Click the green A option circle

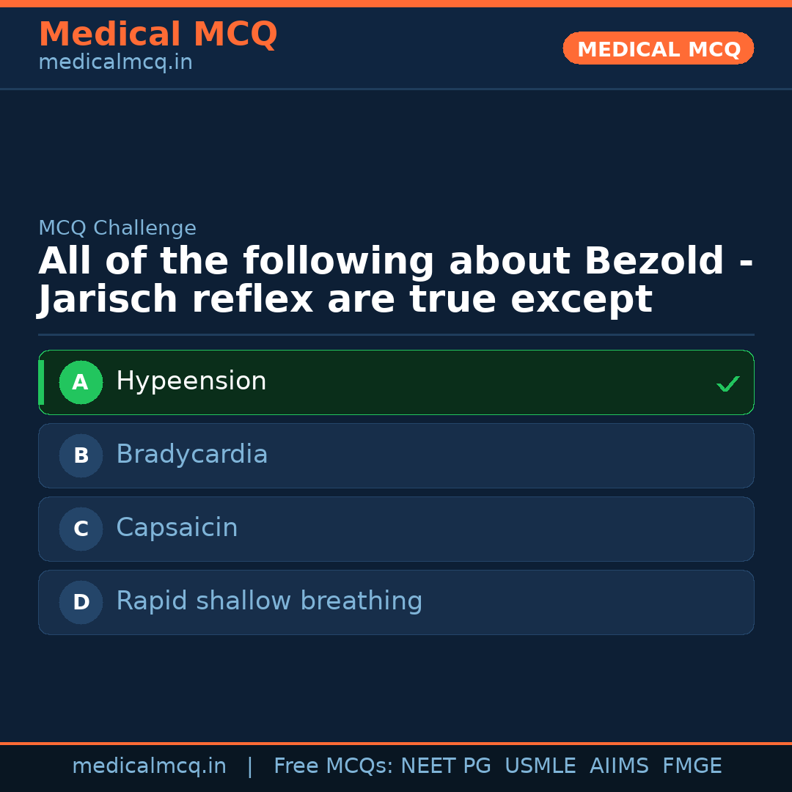pyautogui.click(x=81, y=382)
